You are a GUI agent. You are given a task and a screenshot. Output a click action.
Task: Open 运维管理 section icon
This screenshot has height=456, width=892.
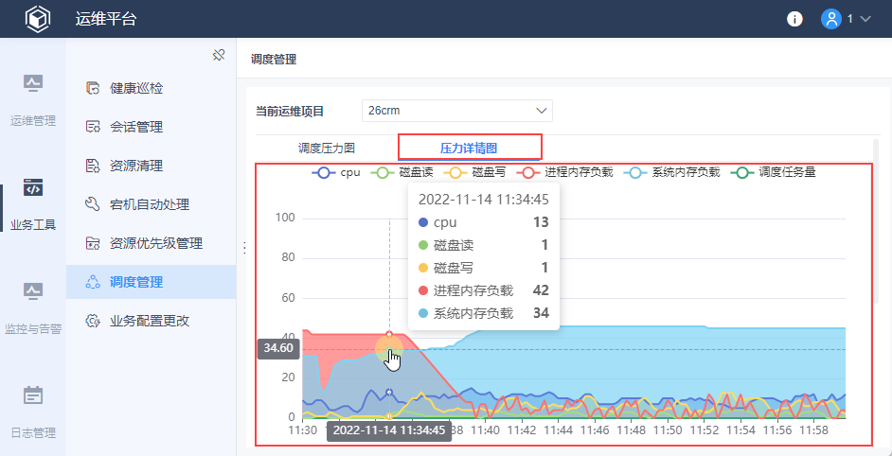33,83
